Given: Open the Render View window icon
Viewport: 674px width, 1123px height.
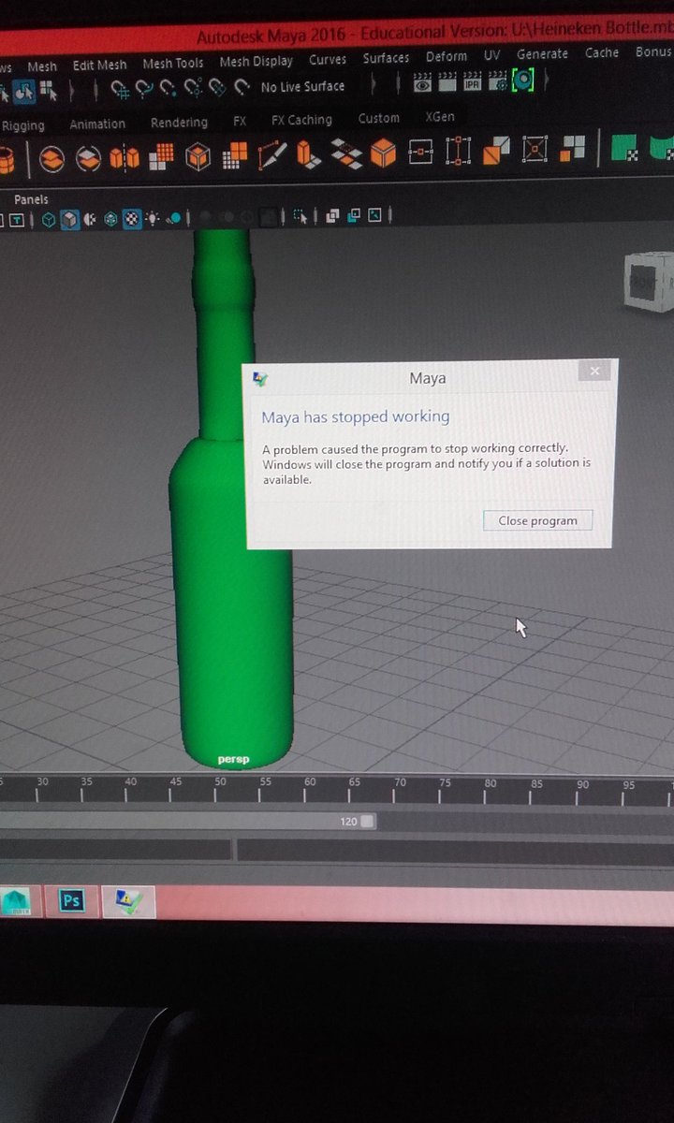Looking at the screenshot, I should tap(422, 82).
